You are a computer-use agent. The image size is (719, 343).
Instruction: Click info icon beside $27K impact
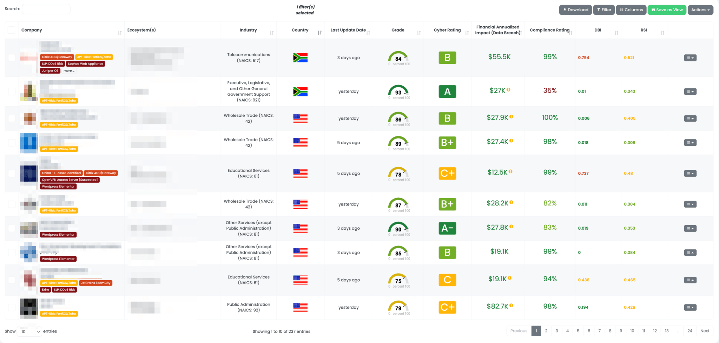pyautogui.click(x=508, y=90)
